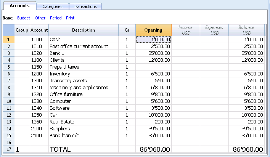Select the 'Bank 1' description cell
The image size is (270, 157).
pyautogui.click(x=84, y=53)
